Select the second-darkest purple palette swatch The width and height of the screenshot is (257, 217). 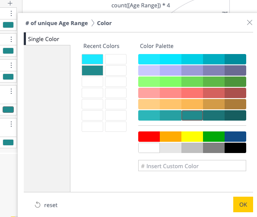[214, 70]
